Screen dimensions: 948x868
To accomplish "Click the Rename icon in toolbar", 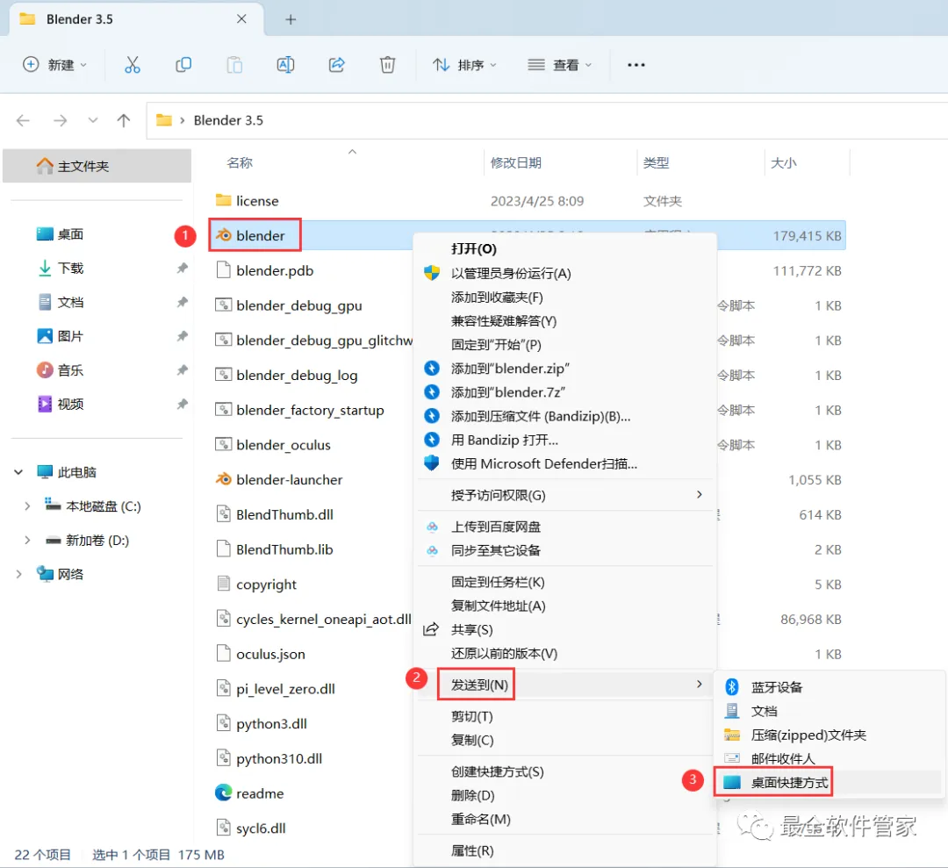I will click(x=285, y=65).
